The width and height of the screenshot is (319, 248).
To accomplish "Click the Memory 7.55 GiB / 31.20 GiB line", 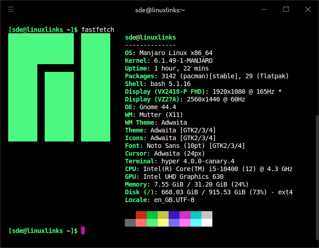I will point(187,184).
